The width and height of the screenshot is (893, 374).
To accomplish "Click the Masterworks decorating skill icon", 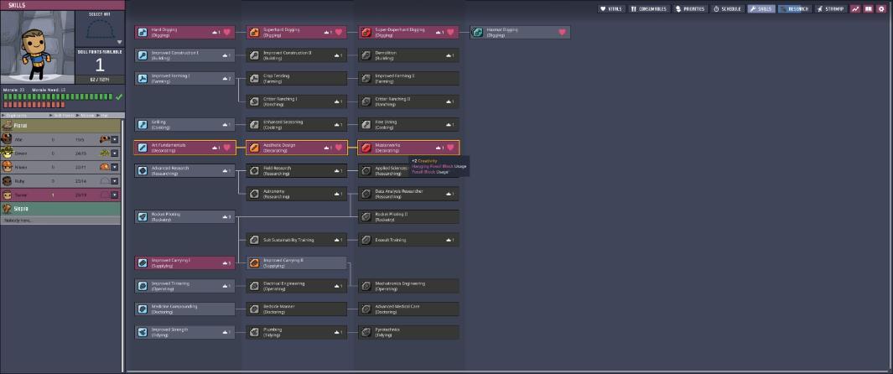I will coord(366,148).
